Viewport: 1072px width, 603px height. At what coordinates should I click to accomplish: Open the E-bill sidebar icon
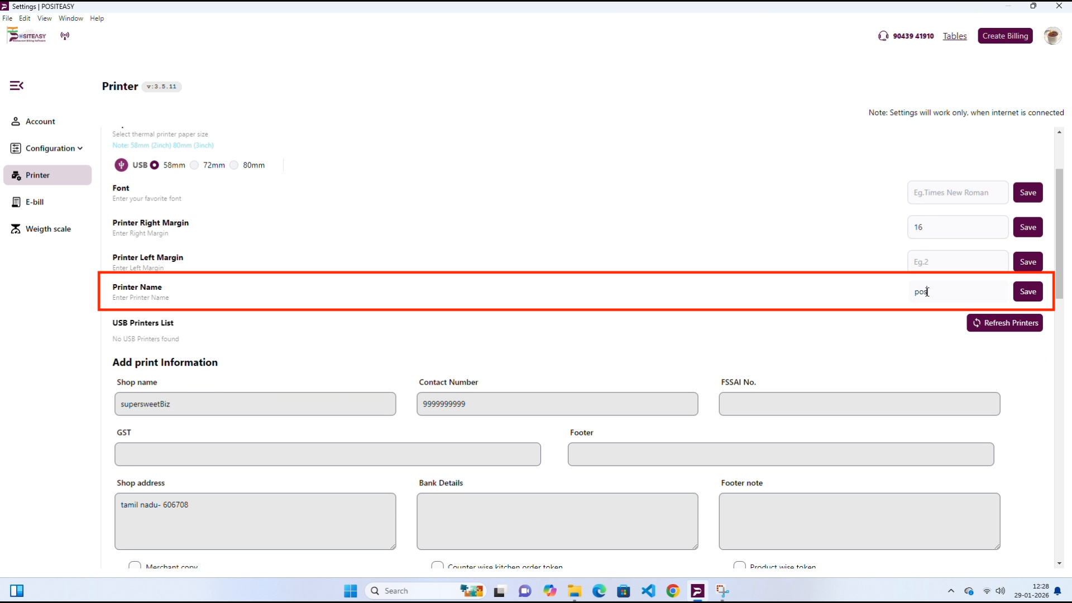coord(16,202)
